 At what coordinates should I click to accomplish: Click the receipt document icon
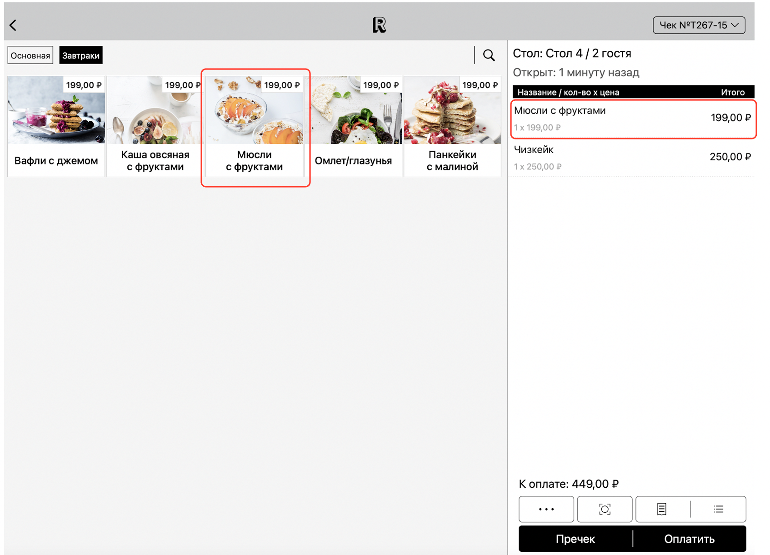[x=662, y=509]
